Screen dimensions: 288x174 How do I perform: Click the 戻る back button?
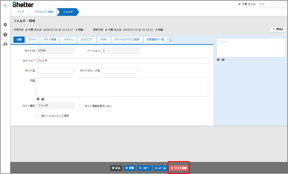116,168
